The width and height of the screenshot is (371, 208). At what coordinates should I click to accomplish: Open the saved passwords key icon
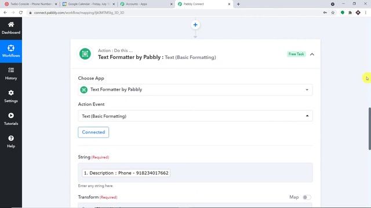(325, 13)
